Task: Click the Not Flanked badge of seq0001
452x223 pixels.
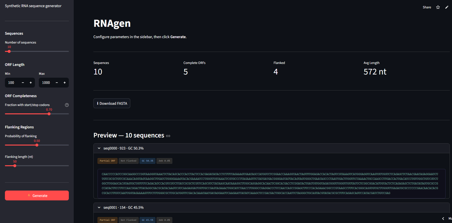Action: pyautogui.click(x=128, y=220)
